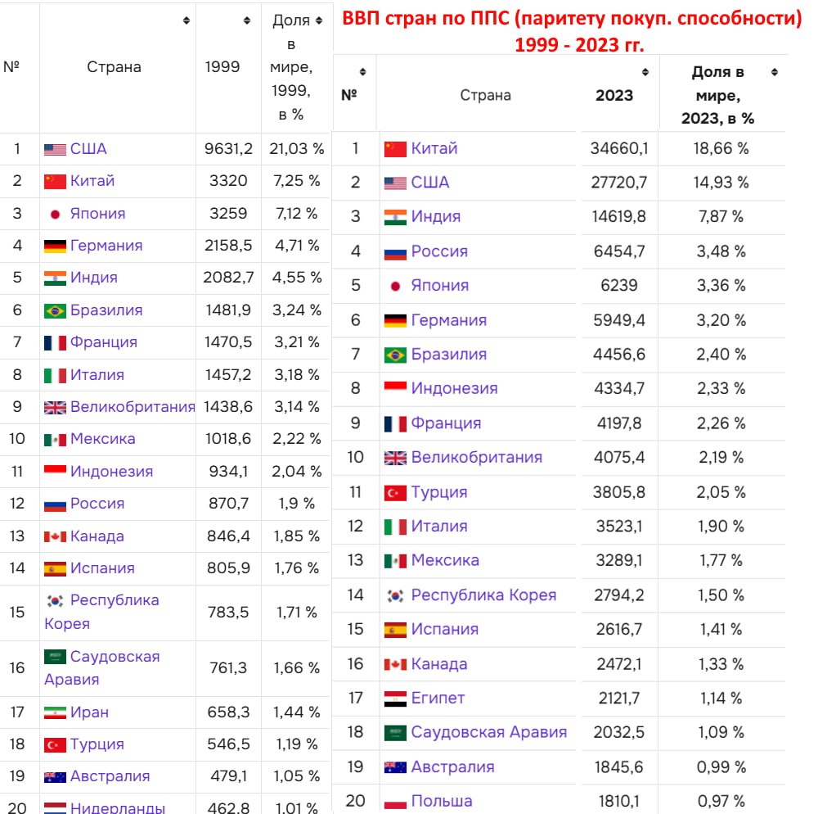Screen dimensions: 818x814
Task: Open the Великобритания link in 1999 table
Action: tap(133, 407)
